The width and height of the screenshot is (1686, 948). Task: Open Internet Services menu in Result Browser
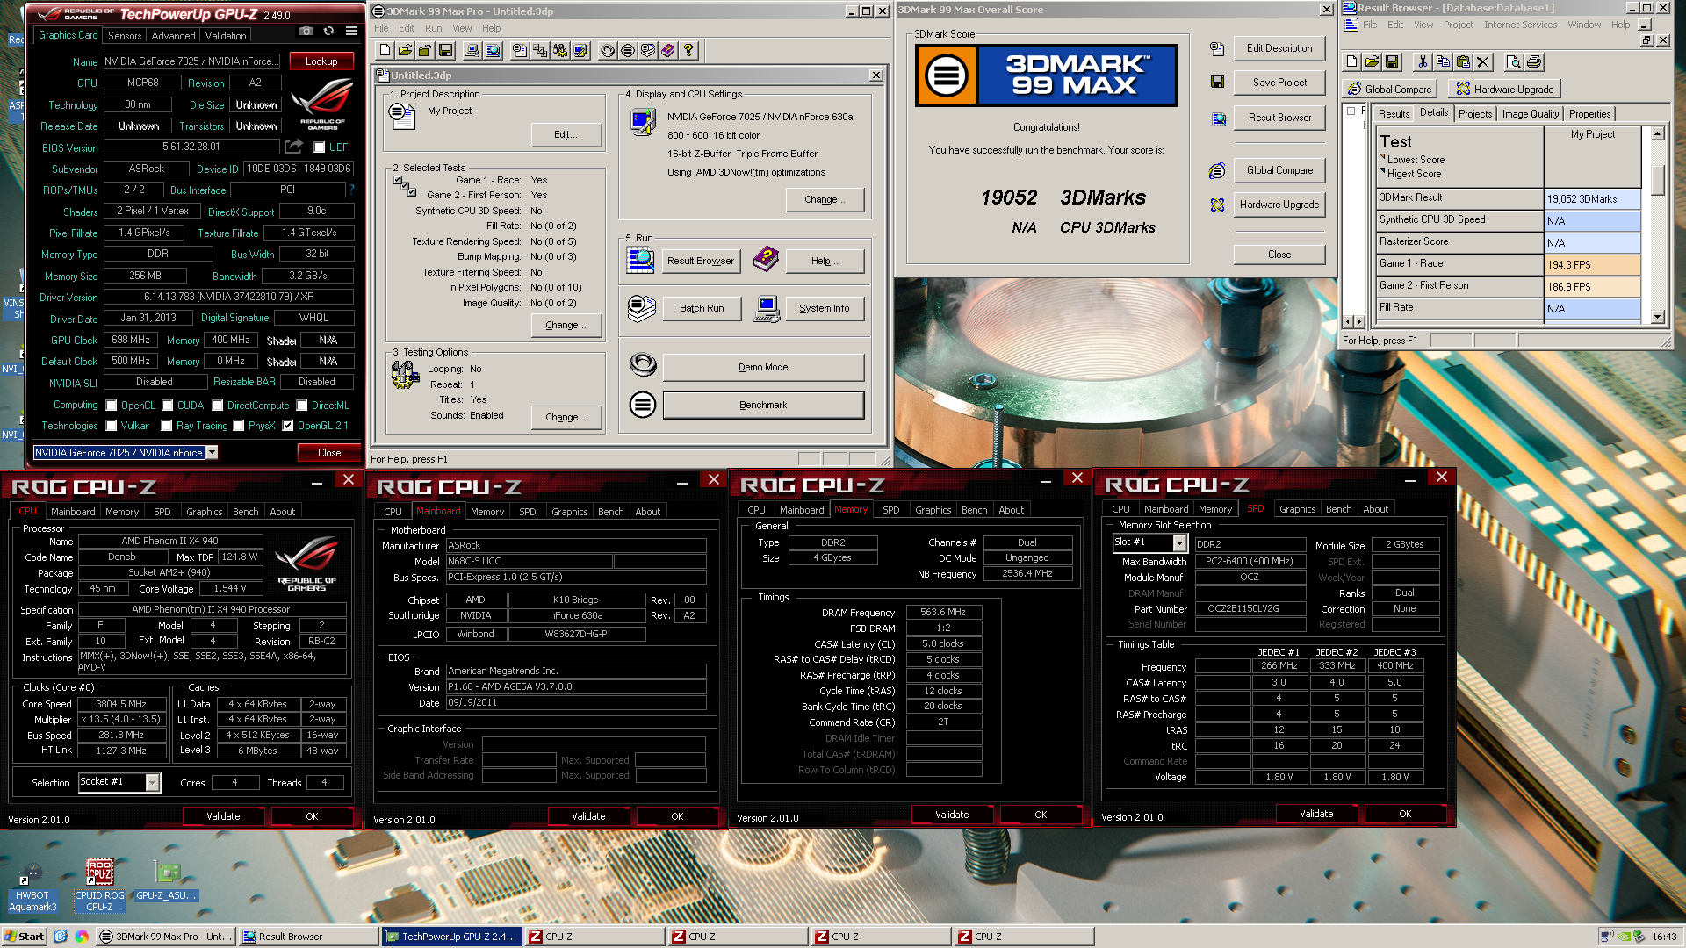pyautogui.click(x=1520, y=25)
